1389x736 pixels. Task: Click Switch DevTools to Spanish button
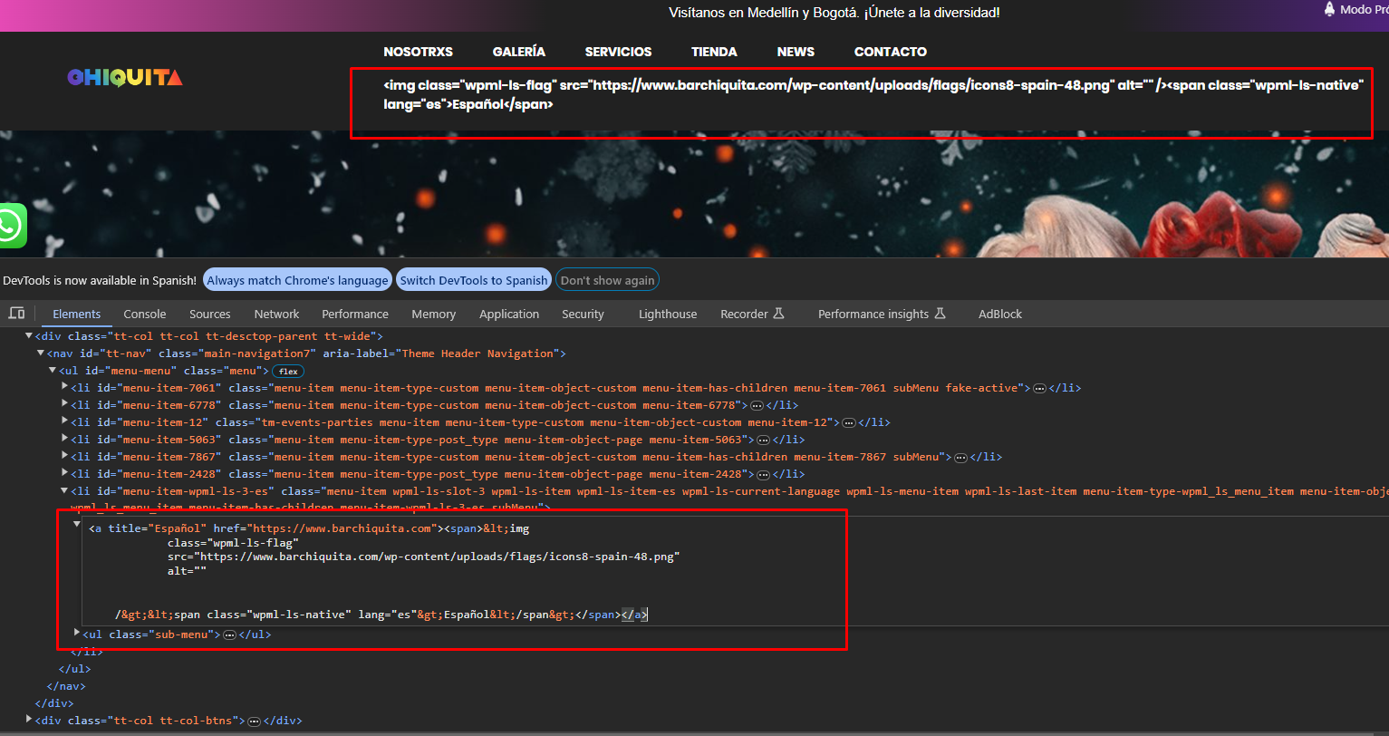474,280
